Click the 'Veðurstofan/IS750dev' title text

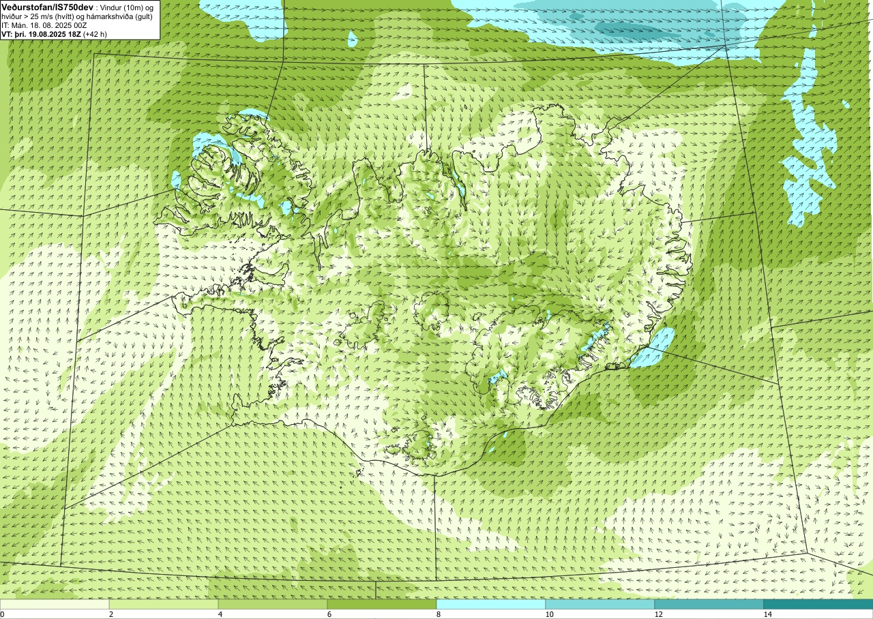point(48,6)
